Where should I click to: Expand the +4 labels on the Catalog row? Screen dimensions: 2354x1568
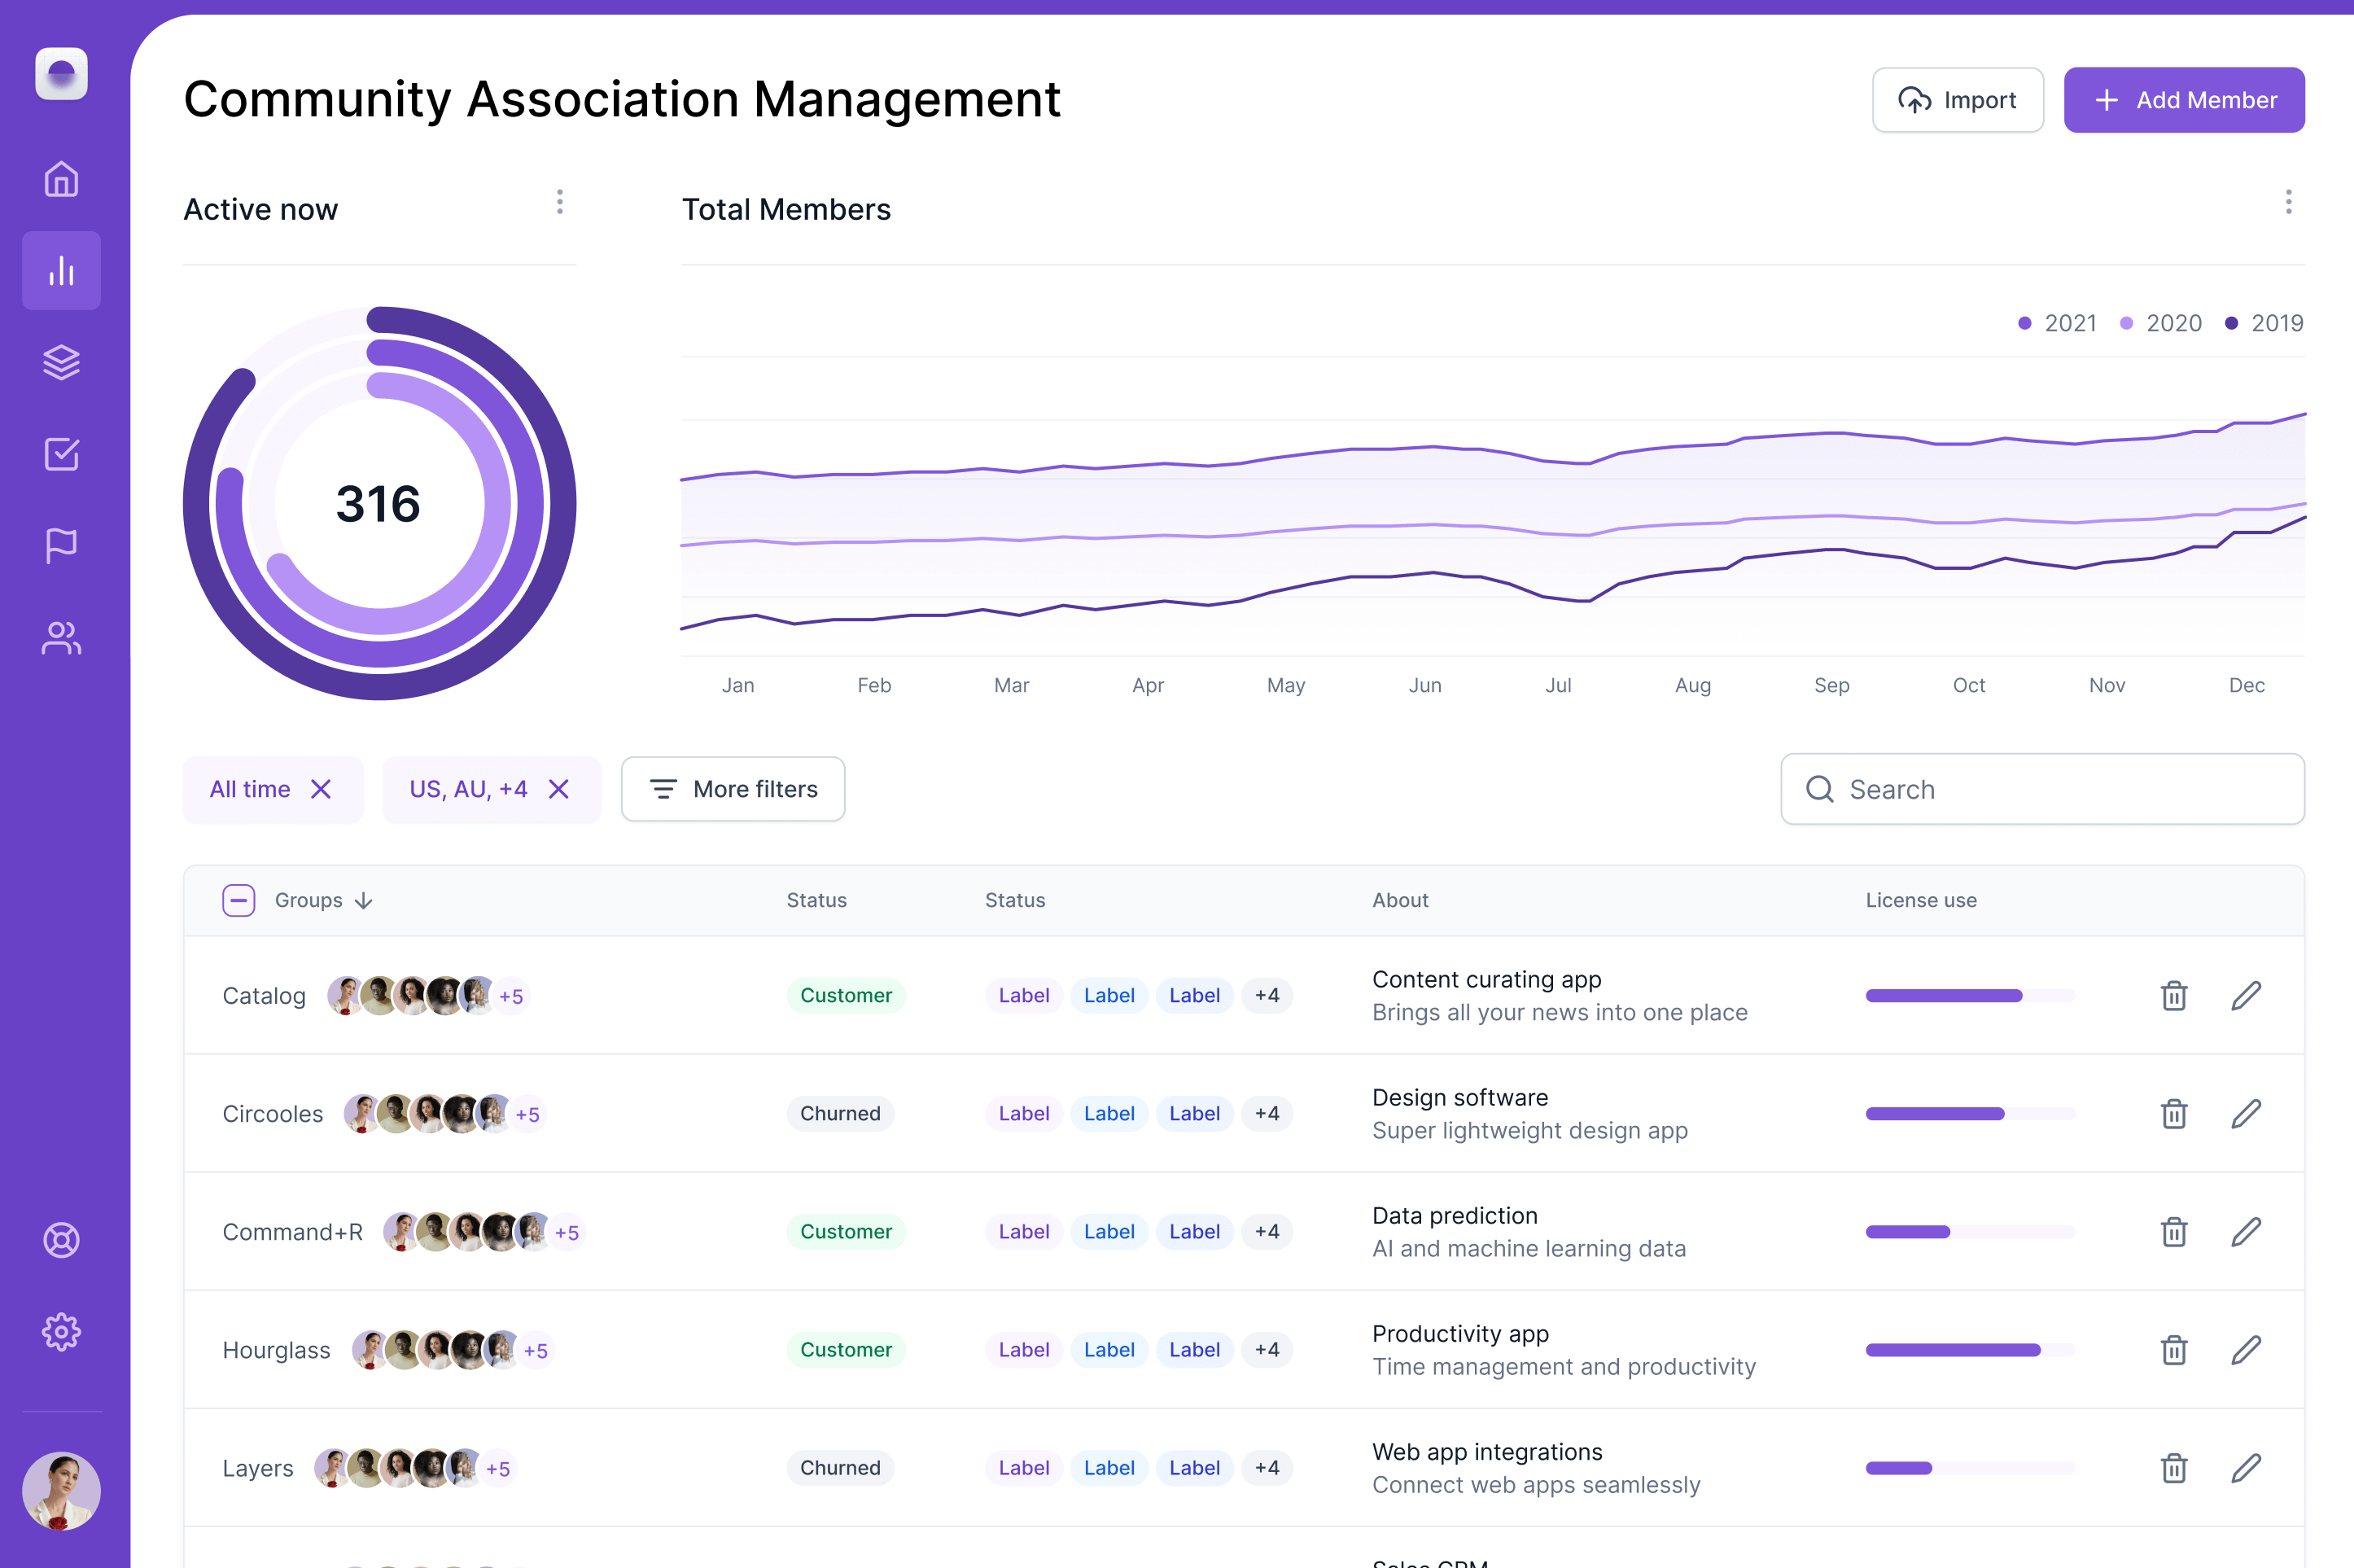coord(1267,995)
